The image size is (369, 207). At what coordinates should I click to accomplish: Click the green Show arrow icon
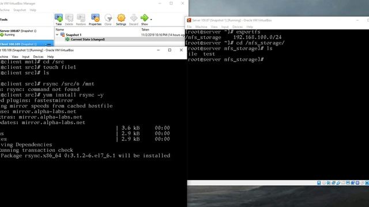[x=144, y=18]
